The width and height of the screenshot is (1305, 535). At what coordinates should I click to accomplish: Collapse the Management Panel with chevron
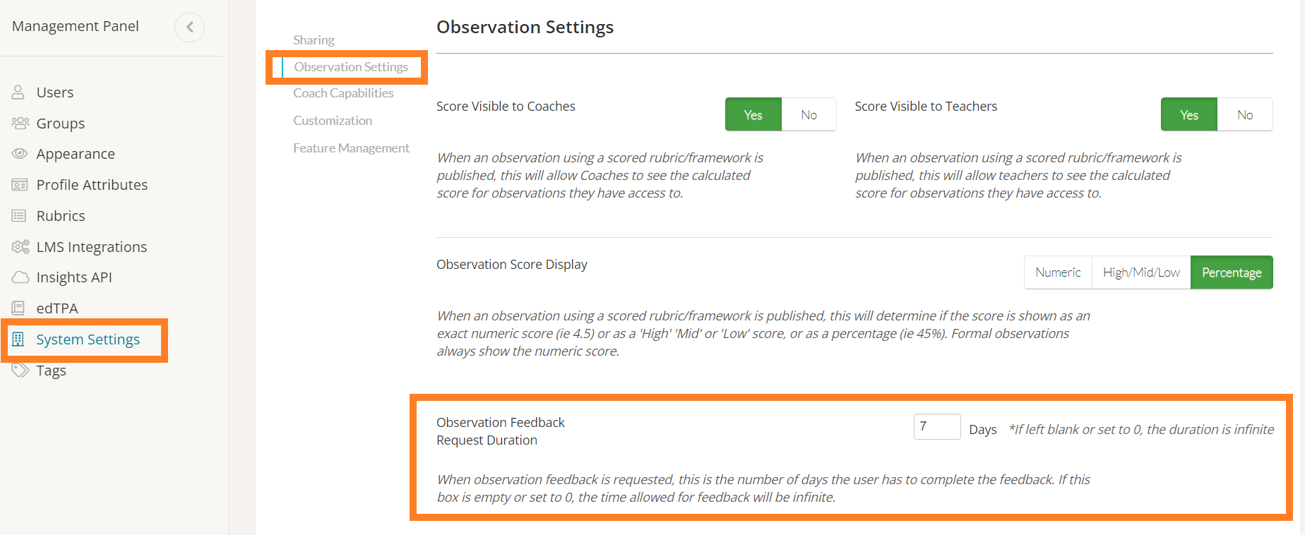point(189,28)
